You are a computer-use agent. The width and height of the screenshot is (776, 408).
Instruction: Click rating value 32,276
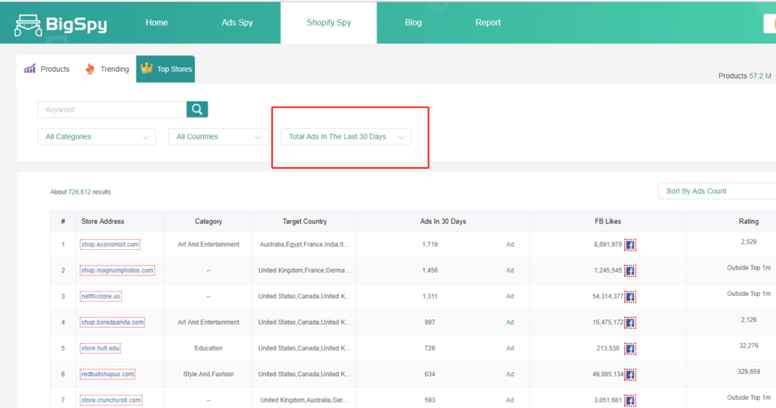point(748,346)
